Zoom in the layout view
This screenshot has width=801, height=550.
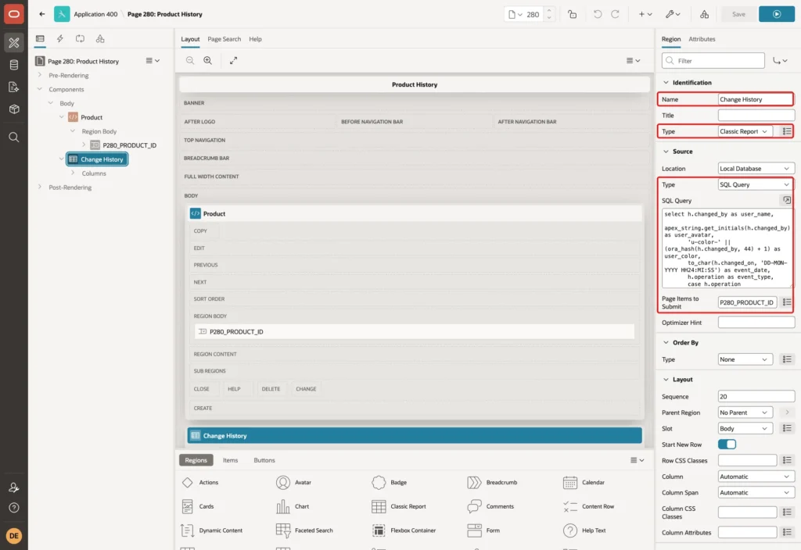208,60
